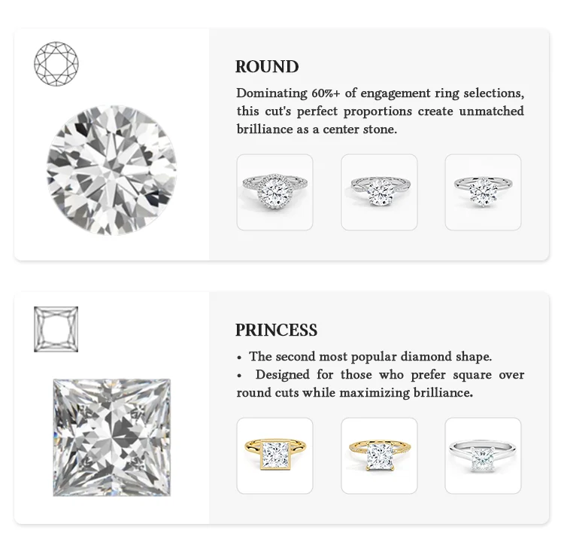View the white gold princess ring thumbnail

[x=483, y=455]
